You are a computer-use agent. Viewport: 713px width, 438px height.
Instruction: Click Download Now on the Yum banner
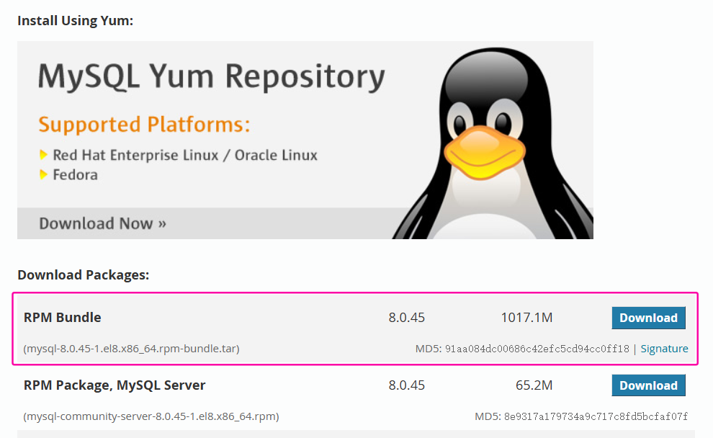(x=103, y=224)
